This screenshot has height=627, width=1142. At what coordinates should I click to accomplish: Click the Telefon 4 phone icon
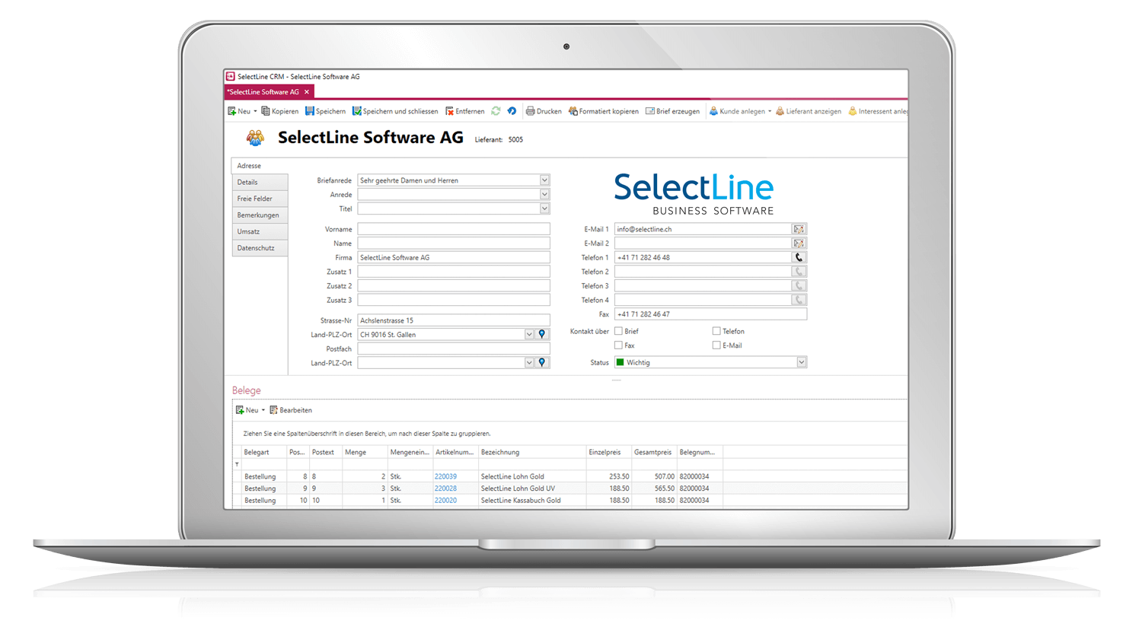pyautogui.click(x=799, y=300)
